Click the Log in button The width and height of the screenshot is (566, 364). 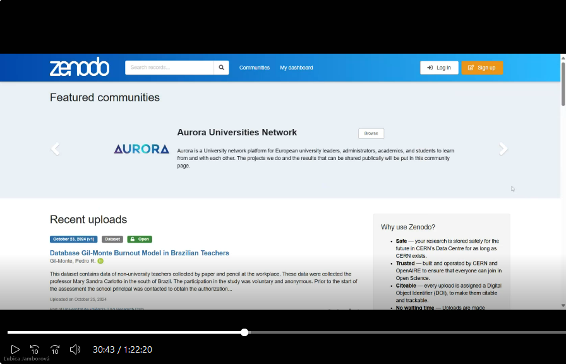pyautogui.click(x=439, y=68)
